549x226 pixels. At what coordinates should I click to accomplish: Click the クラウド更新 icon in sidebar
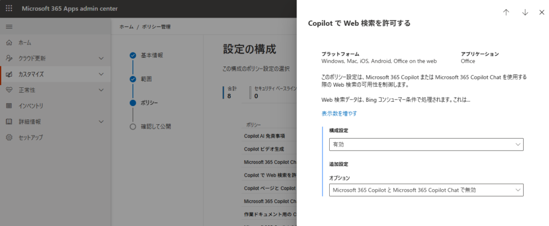tap(10, 58)
